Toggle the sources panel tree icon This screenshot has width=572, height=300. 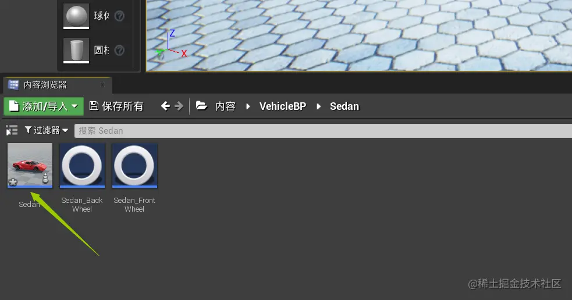point(12,130)
